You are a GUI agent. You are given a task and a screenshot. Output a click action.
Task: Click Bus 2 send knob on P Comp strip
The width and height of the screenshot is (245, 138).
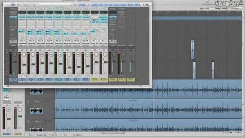(x=98, y=31)
